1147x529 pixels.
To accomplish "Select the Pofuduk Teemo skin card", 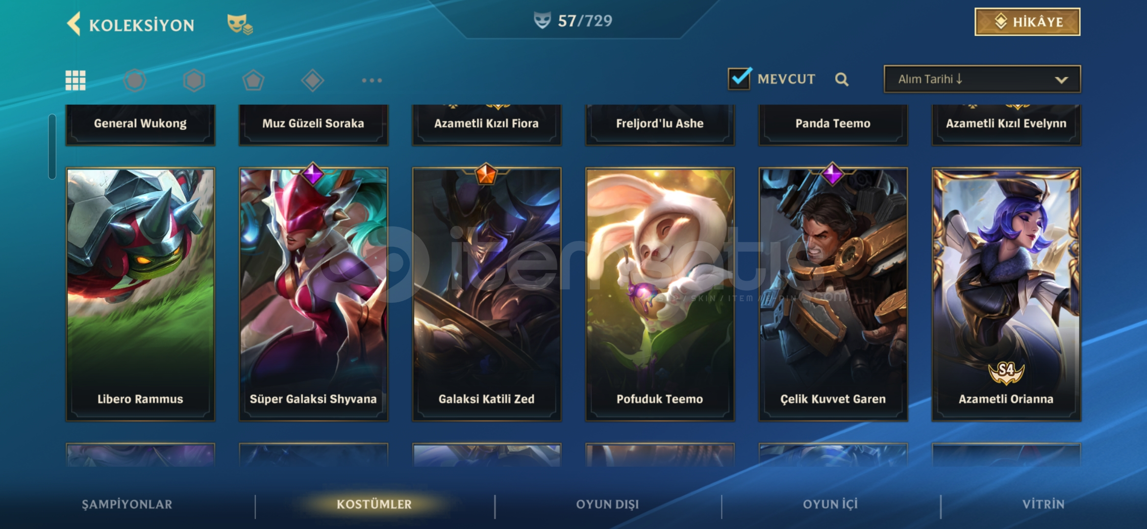I will 660,294.
